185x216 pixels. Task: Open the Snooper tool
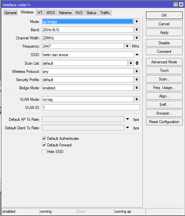pyautogui.click(x=164, y=113)
